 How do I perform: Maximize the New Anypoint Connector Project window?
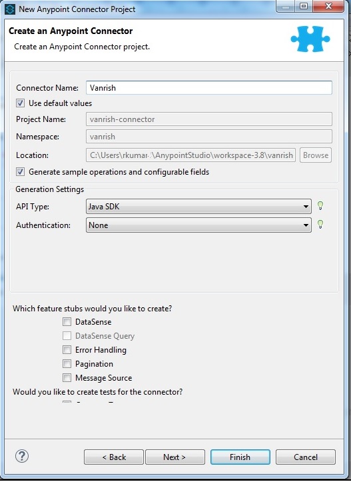(304, 7)
